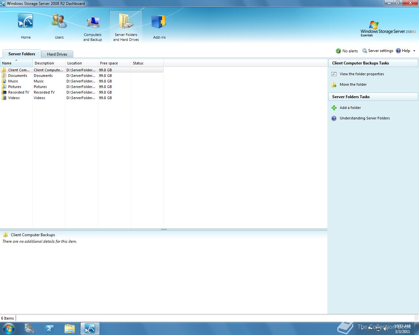
Task: Click the Pictures folder icon in list
Action: click(x=4, y=87)
